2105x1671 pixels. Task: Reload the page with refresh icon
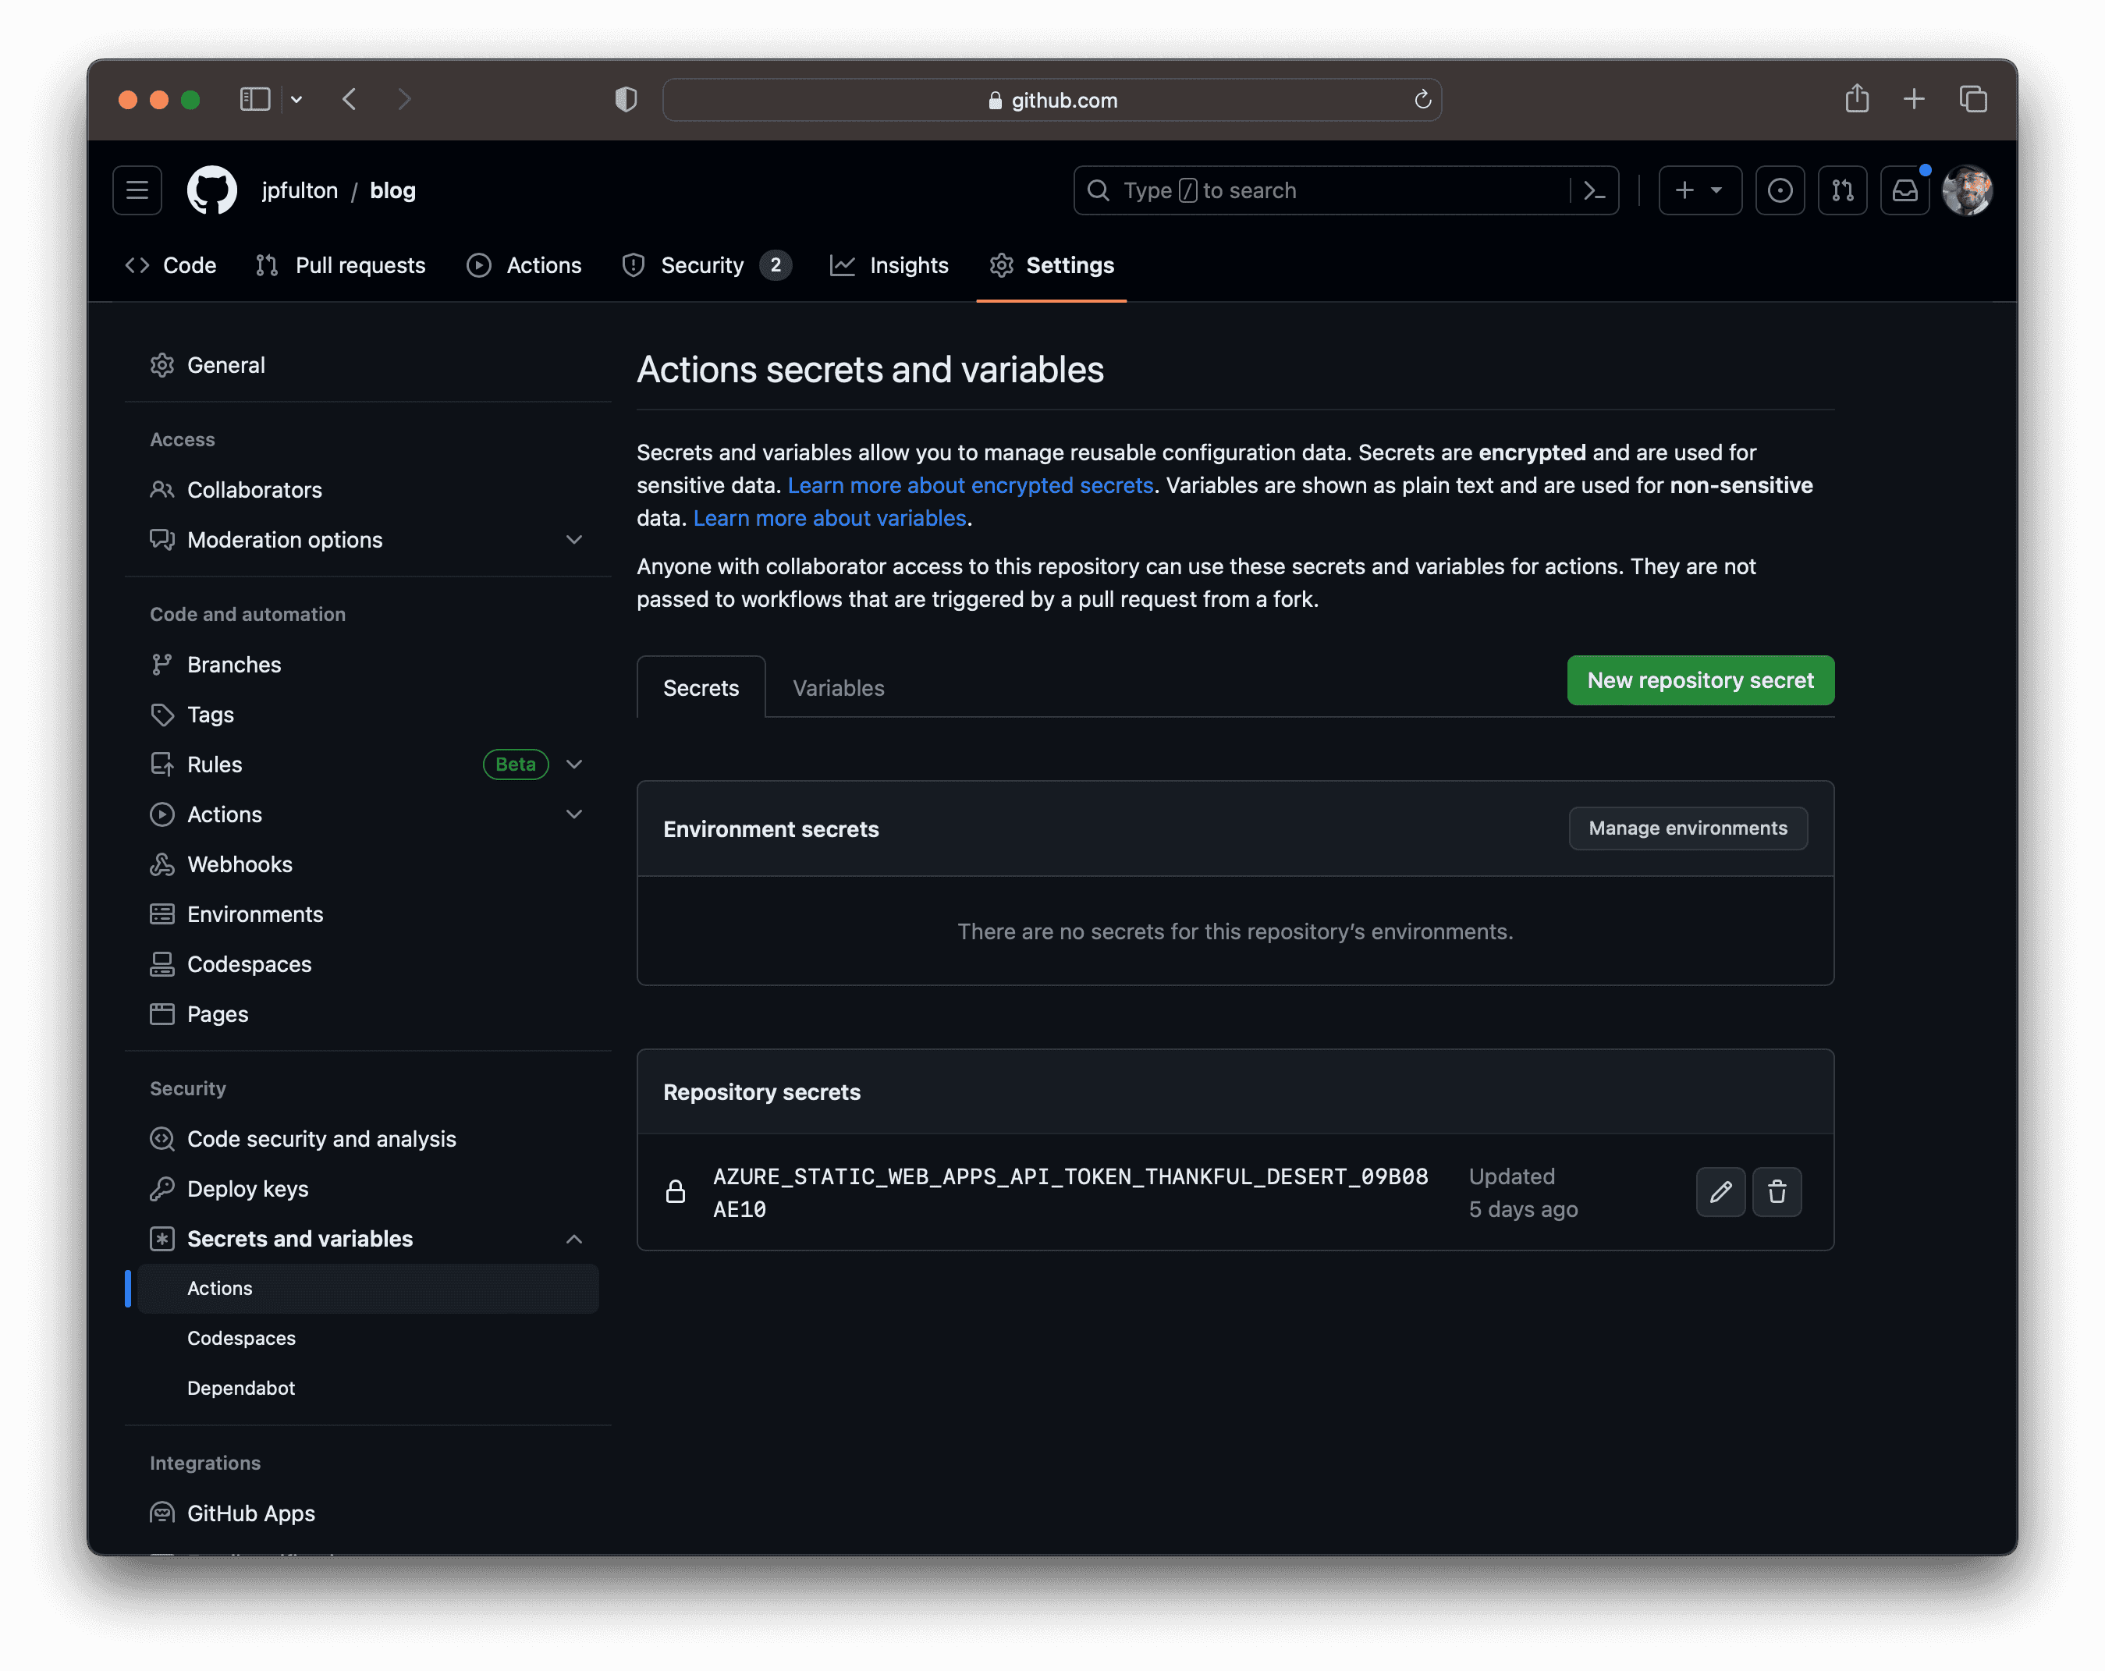click(x=1422, y=100)
